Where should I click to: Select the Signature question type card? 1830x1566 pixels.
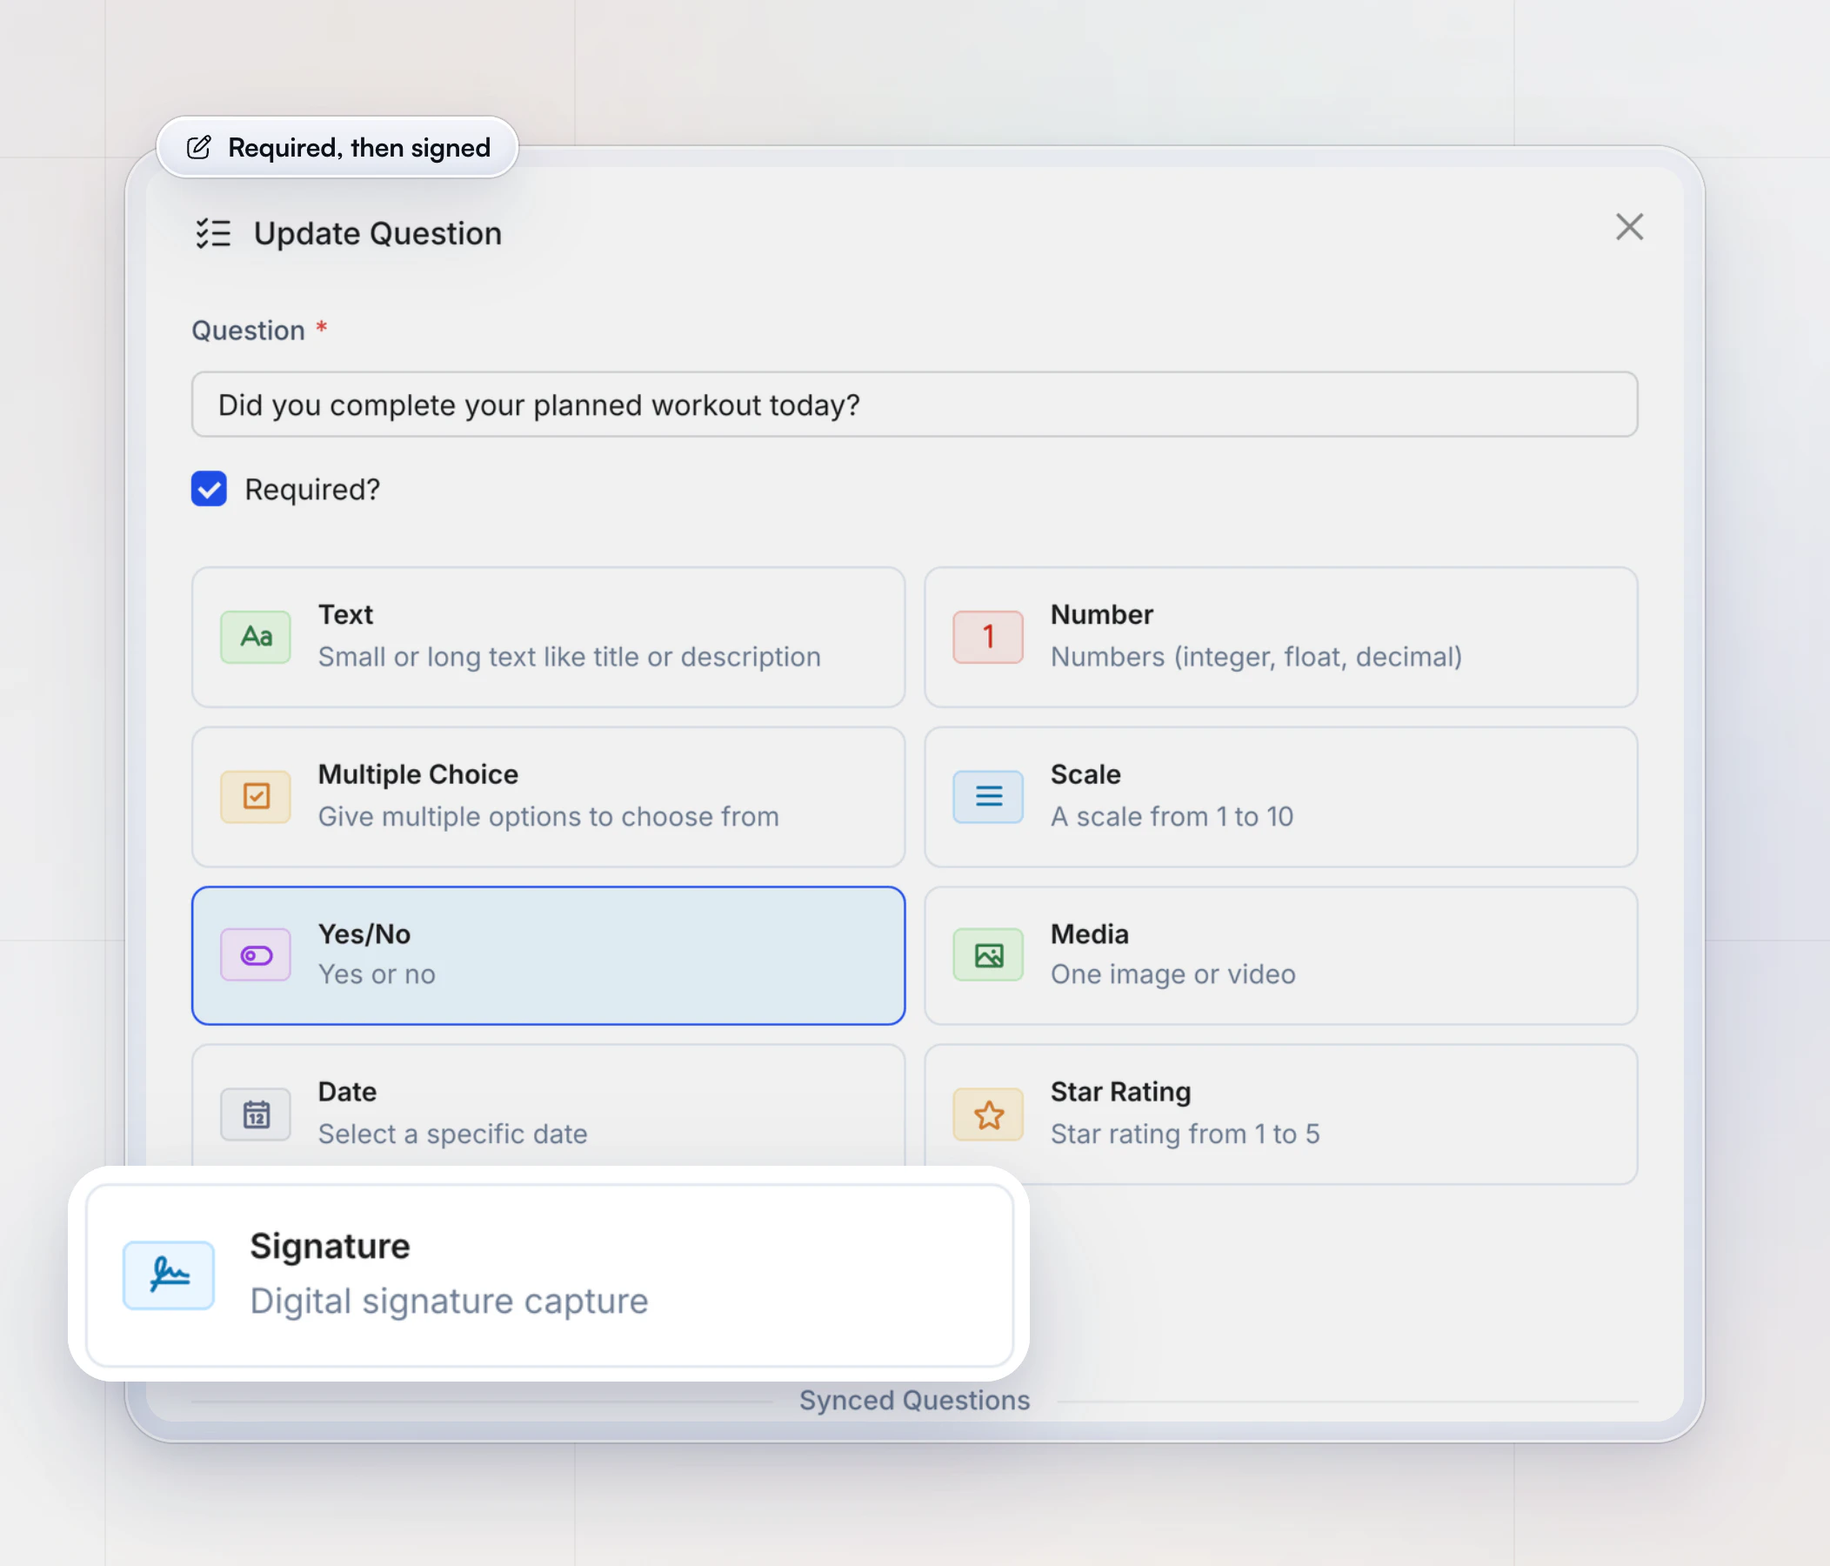[x=550, y=1275]
